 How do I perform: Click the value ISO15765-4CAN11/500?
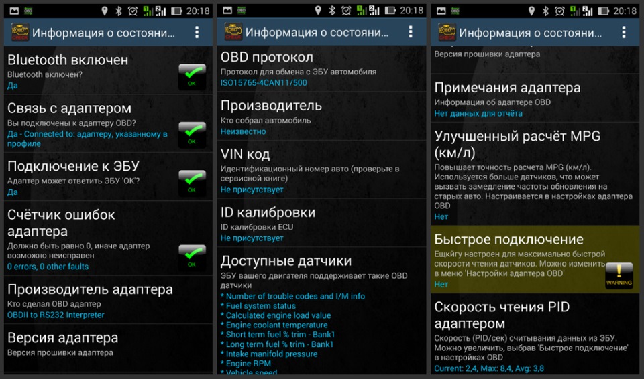[264, 83]
